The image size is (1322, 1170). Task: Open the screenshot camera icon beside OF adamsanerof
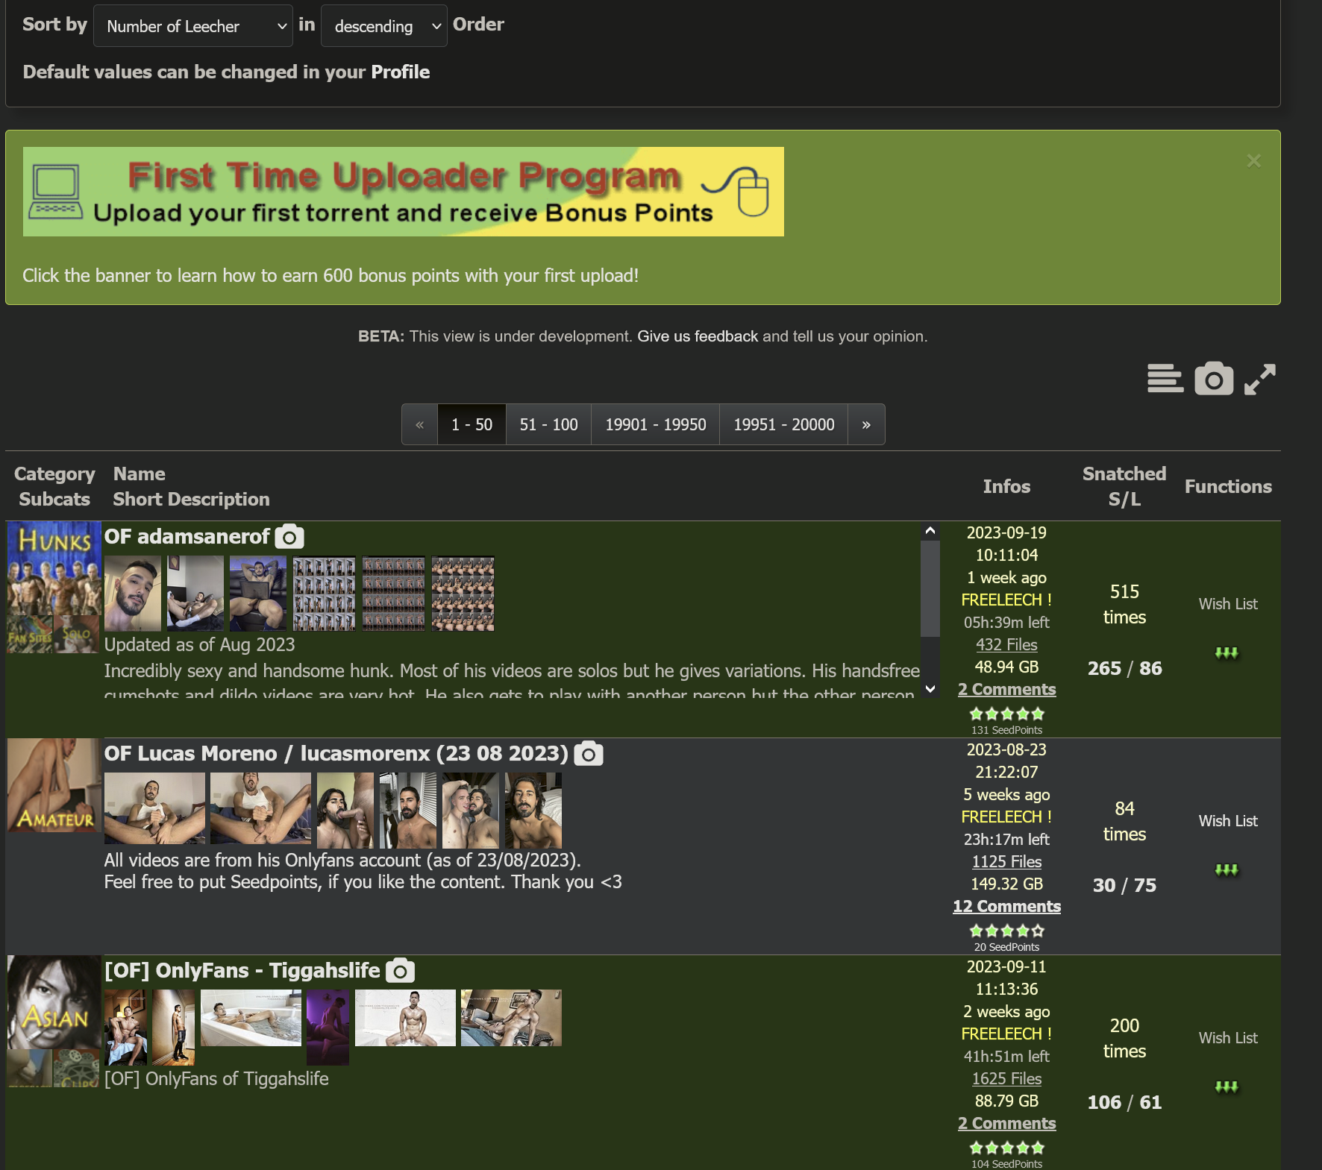coord(288,536)
